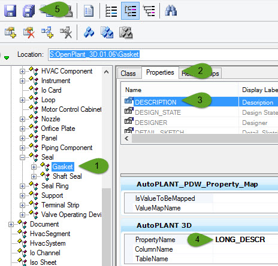Switch to the Properties tab

coord(160,72)
